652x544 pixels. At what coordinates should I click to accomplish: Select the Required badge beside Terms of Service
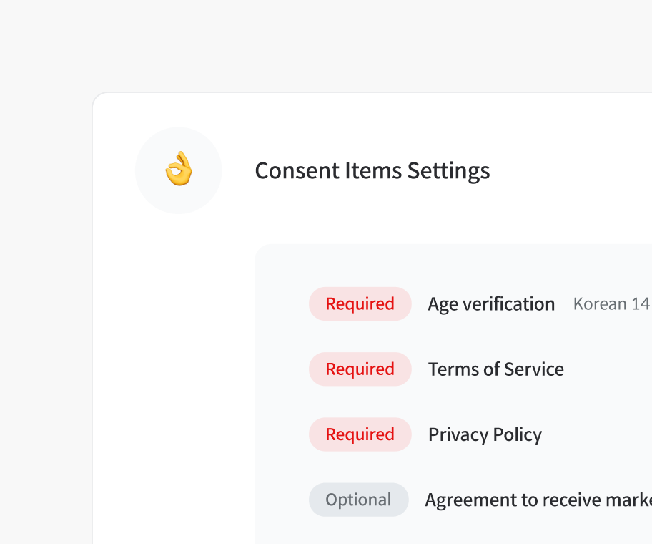pyautogui.click(x=360, y=369)
